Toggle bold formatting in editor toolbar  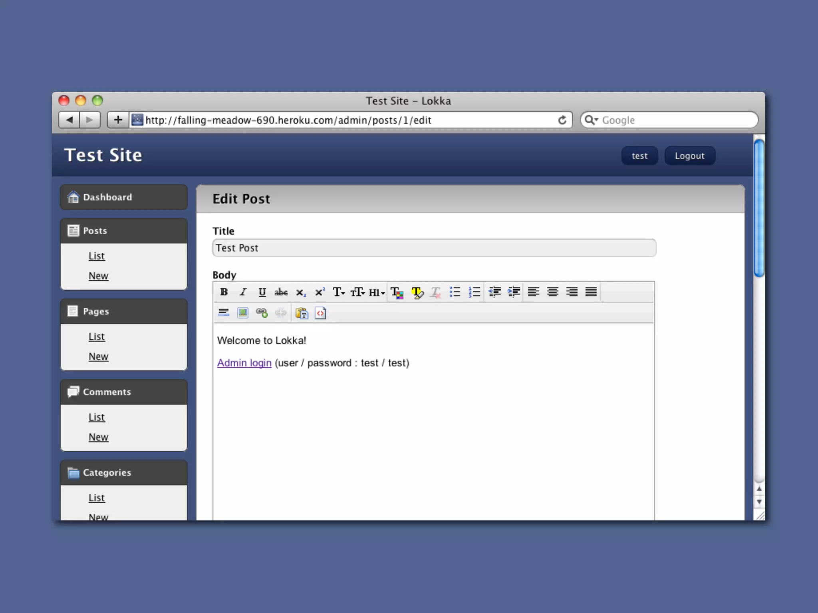pos(224,292)
